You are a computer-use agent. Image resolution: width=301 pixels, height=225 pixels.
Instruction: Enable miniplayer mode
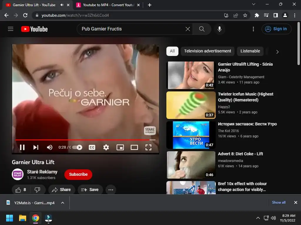tap(120, 147)
